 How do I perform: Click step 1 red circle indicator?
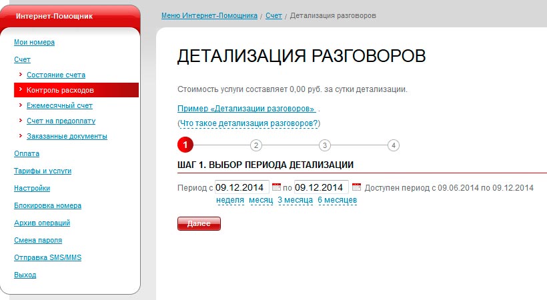(x=185, y=145)
